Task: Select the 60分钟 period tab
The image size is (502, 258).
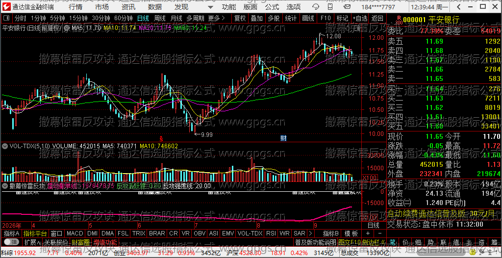Action: [123, 18]
